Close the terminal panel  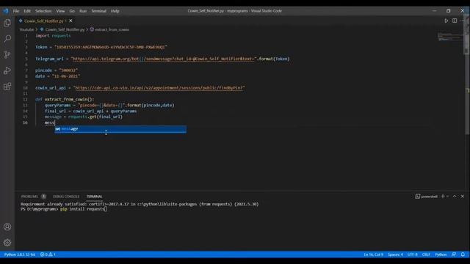pyautogui.click(x=463, y=197)
